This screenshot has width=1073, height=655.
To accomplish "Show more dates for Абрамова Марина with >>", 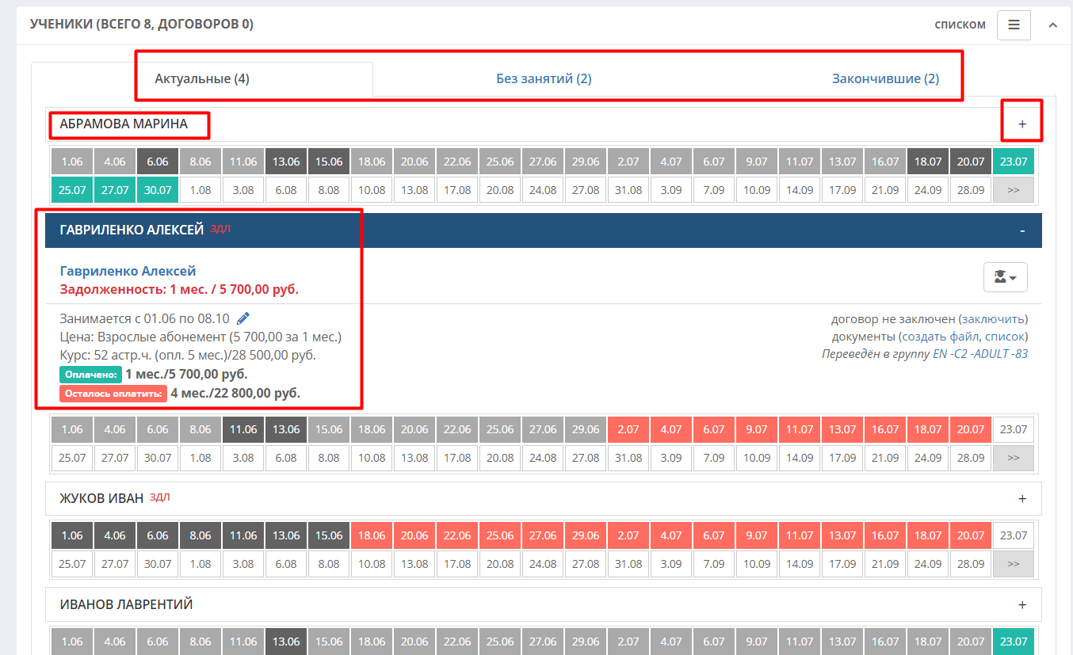I will (1014, 190).
